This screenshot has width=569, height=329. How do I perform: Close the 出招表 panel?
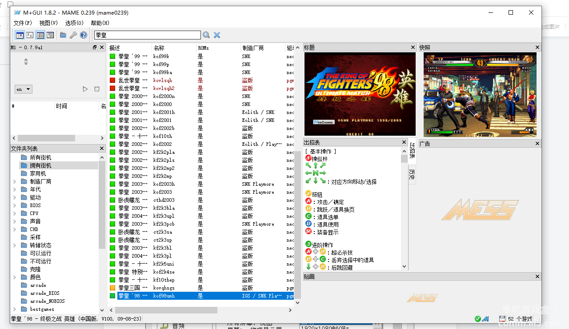pyautogui.click(x=404, y=142)
